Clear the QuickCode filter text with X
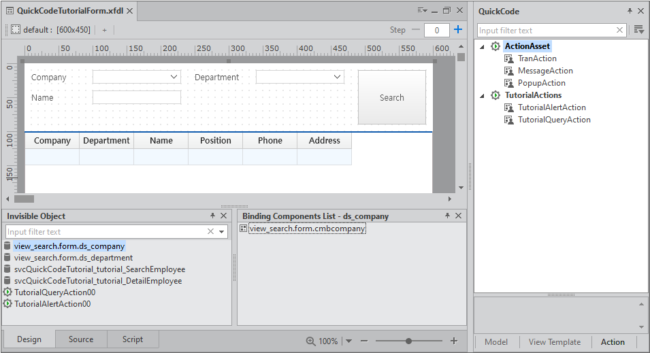The height and width of the screenshot is (353, 650). point(620,30)
